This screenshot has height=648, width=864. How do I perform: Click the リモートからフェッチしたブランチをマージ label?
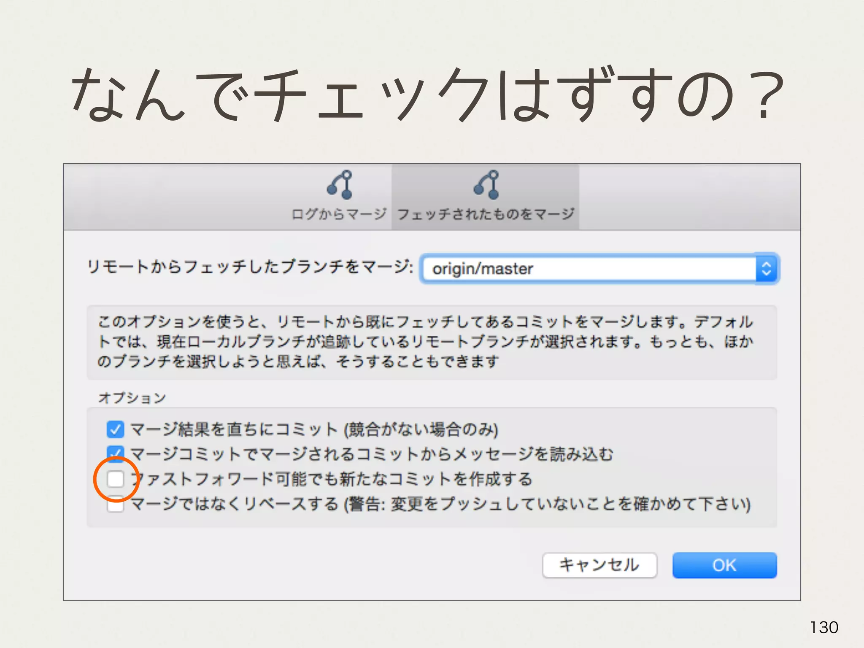coord(250,267)
